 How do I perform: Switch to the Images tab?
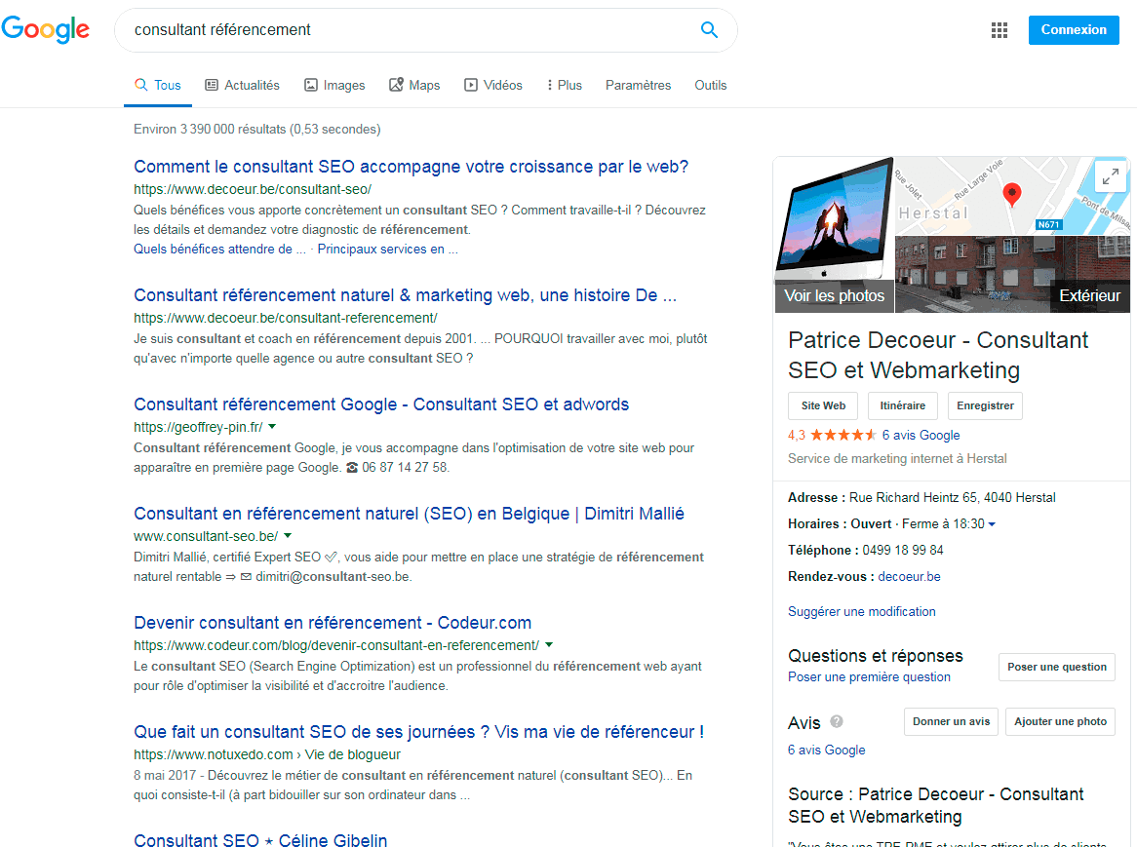click(334, 85)
